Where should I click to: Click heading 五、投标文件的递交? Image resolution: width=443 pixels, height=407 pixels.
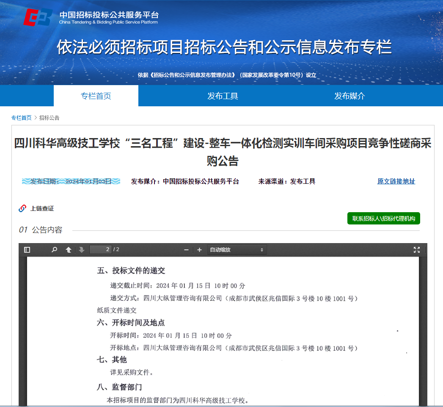[131, 270]
